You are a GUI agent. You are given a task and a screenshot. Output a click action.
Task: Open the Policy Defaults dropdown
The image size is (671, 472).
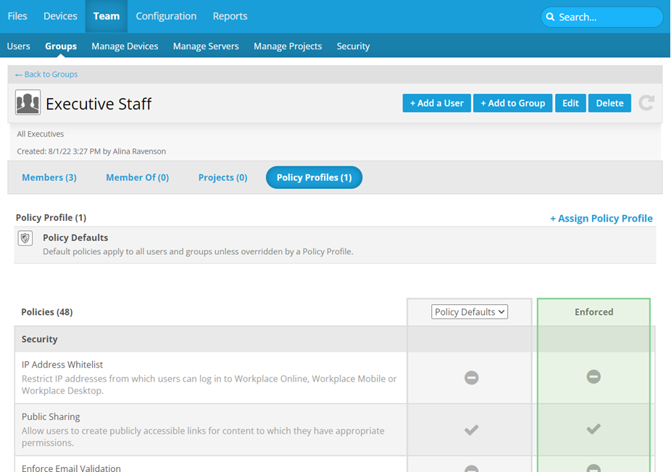pyautogui.click(x=470, y=312)
